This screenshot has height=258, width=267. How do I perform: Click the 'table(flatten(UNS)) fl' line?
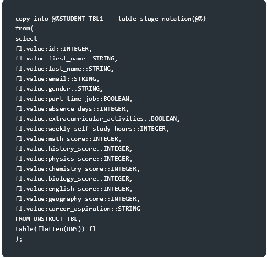coord(56,229)
